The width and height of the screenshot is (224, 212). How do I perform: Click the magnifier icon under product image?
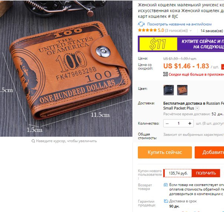coord(33,141)
